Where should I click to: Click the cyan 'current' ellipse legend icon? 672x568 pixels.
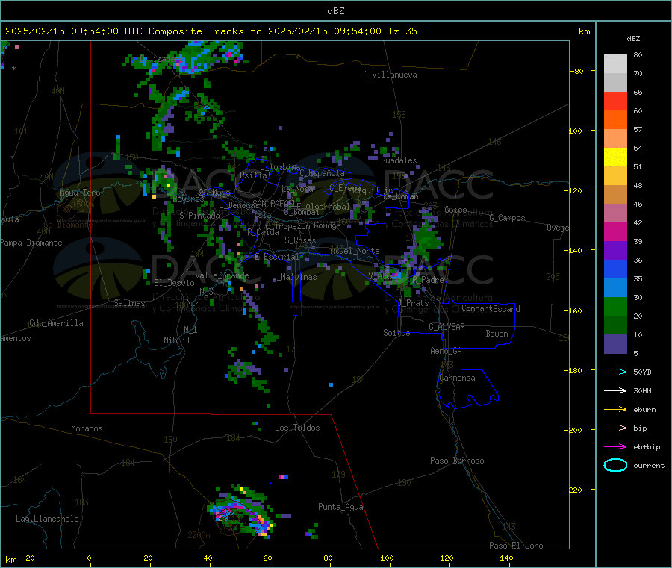[615, 465]
